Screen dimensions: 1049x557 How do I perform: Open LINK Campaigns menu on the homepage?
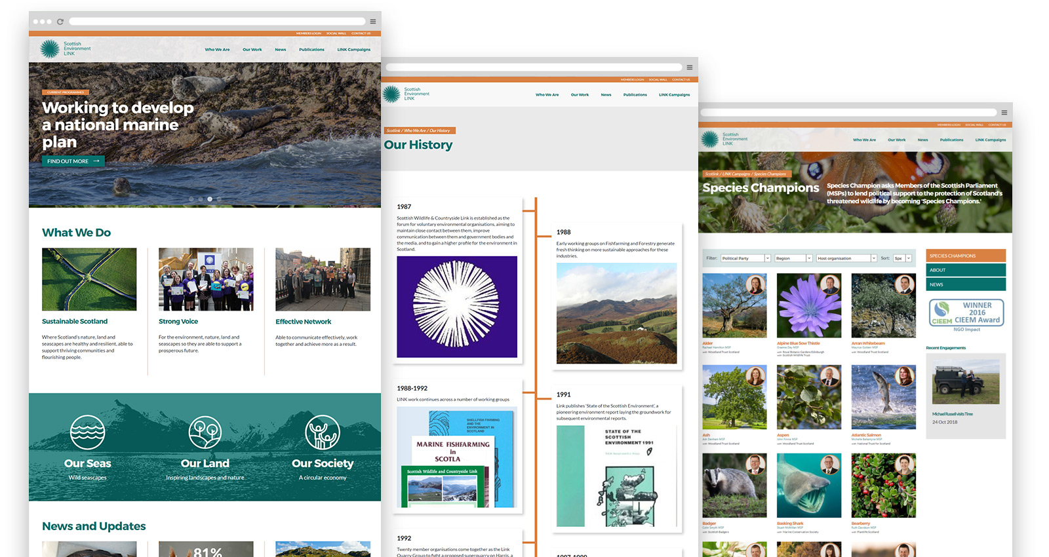click(x=354, y=49)
